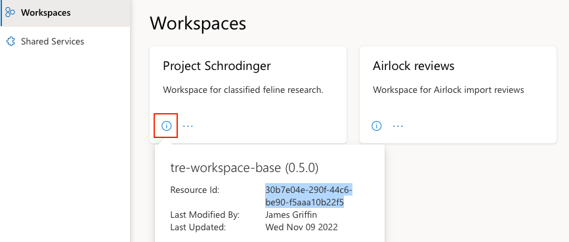
Task: Open the Project Schrodinger workspace title
Action: pos(217,66)
